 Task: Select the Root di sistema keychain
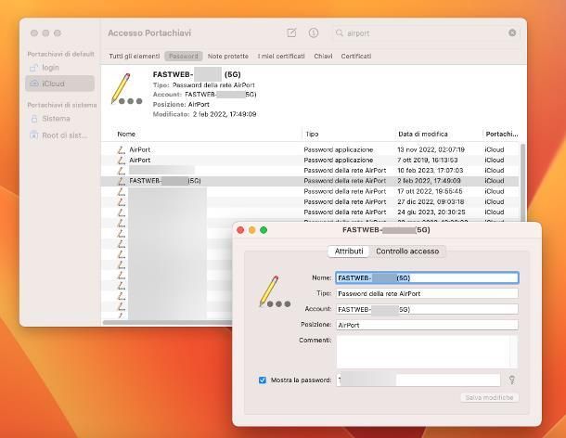click(x=60, y=135)
